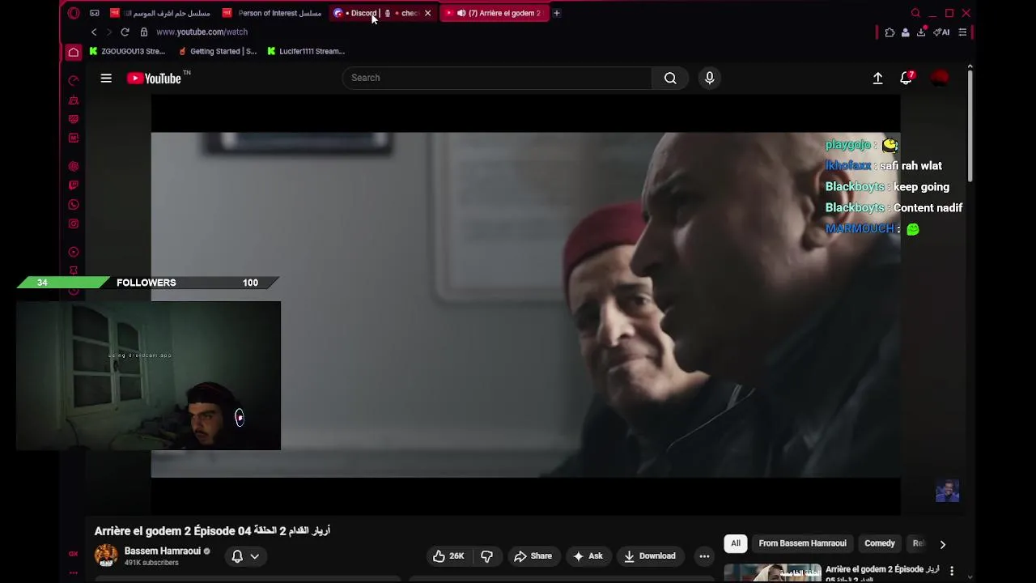Screen dimensions: 1036x583
Task: Open the more actions three-dot menu
Action: [704, 556]
